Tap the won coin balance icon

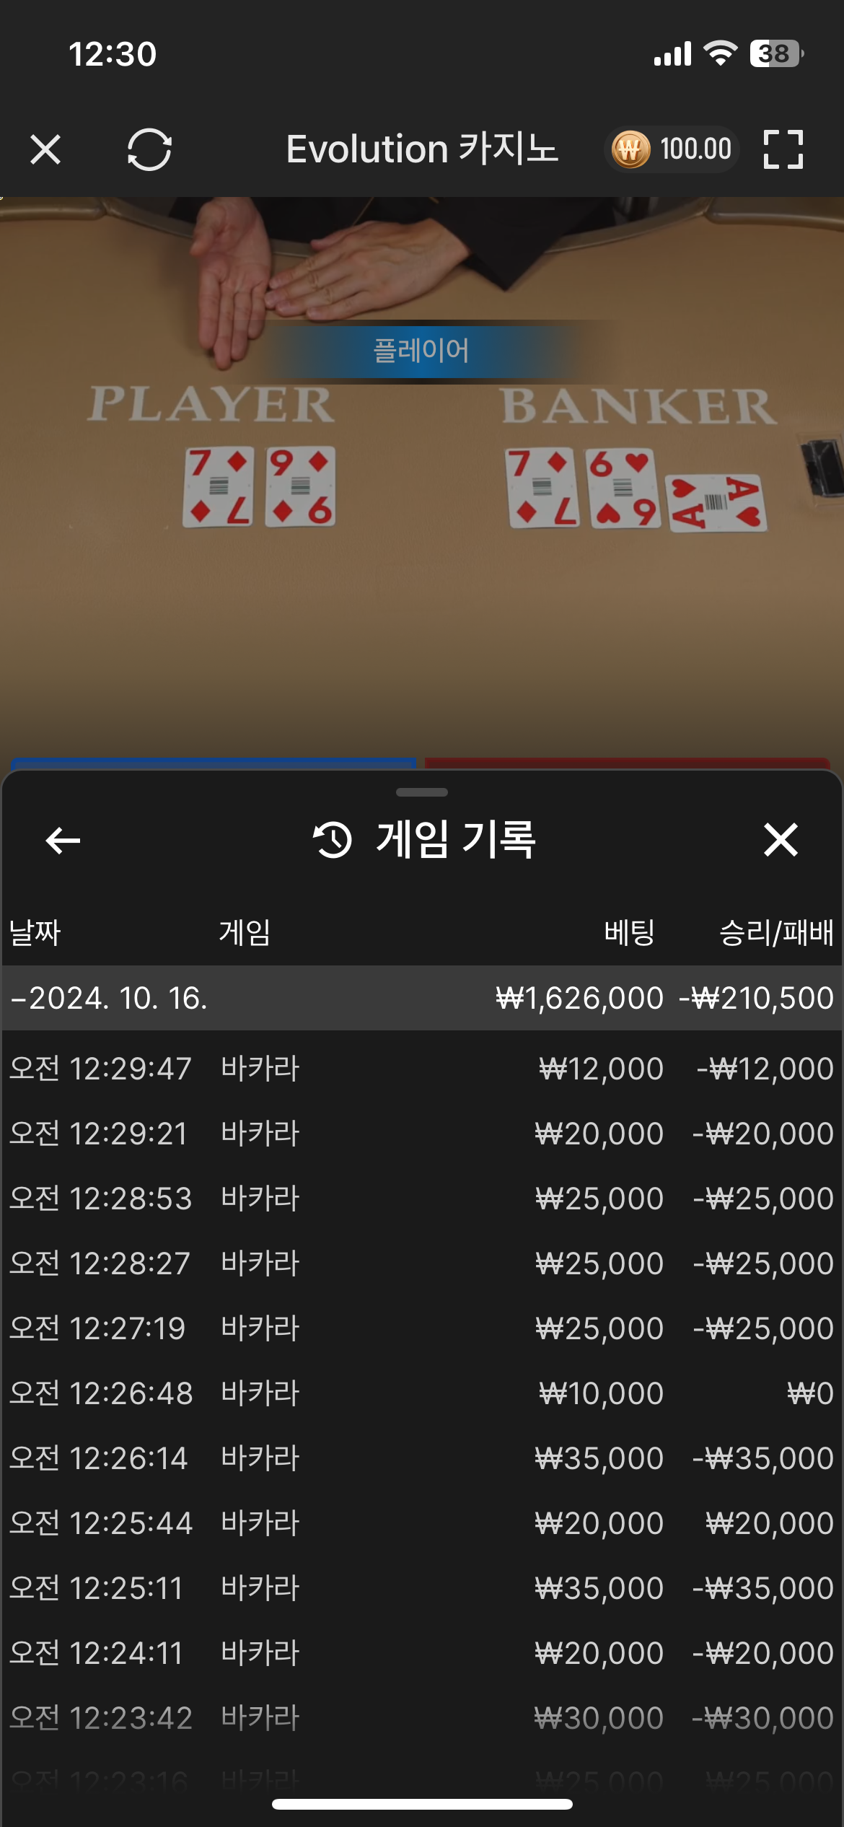point(630,149)
